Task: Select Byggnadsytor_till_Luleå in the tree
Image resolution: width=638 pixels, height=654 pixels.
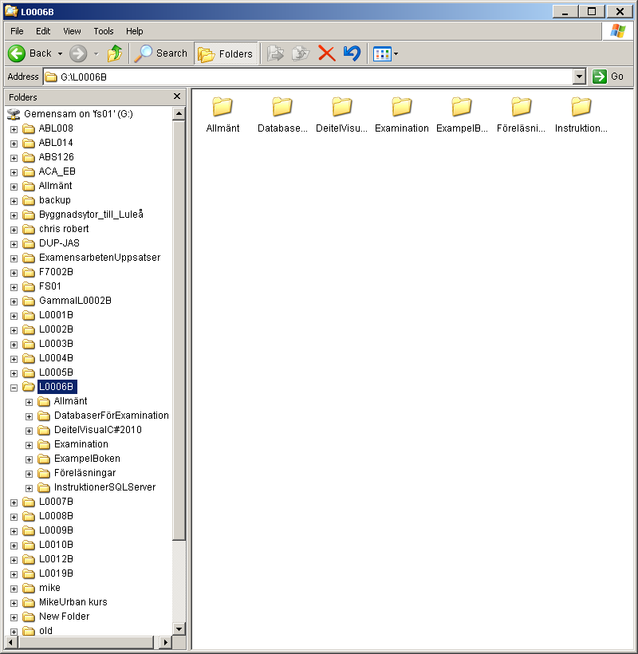Action: pyautogui.click(x=91, y=215)
